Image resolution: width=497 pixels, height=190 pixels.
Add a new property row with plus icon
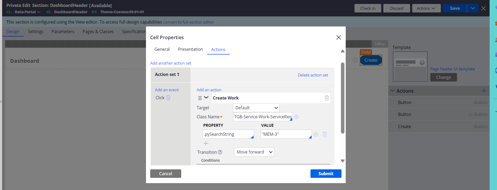pyautogui.click(x=206, y=143)
